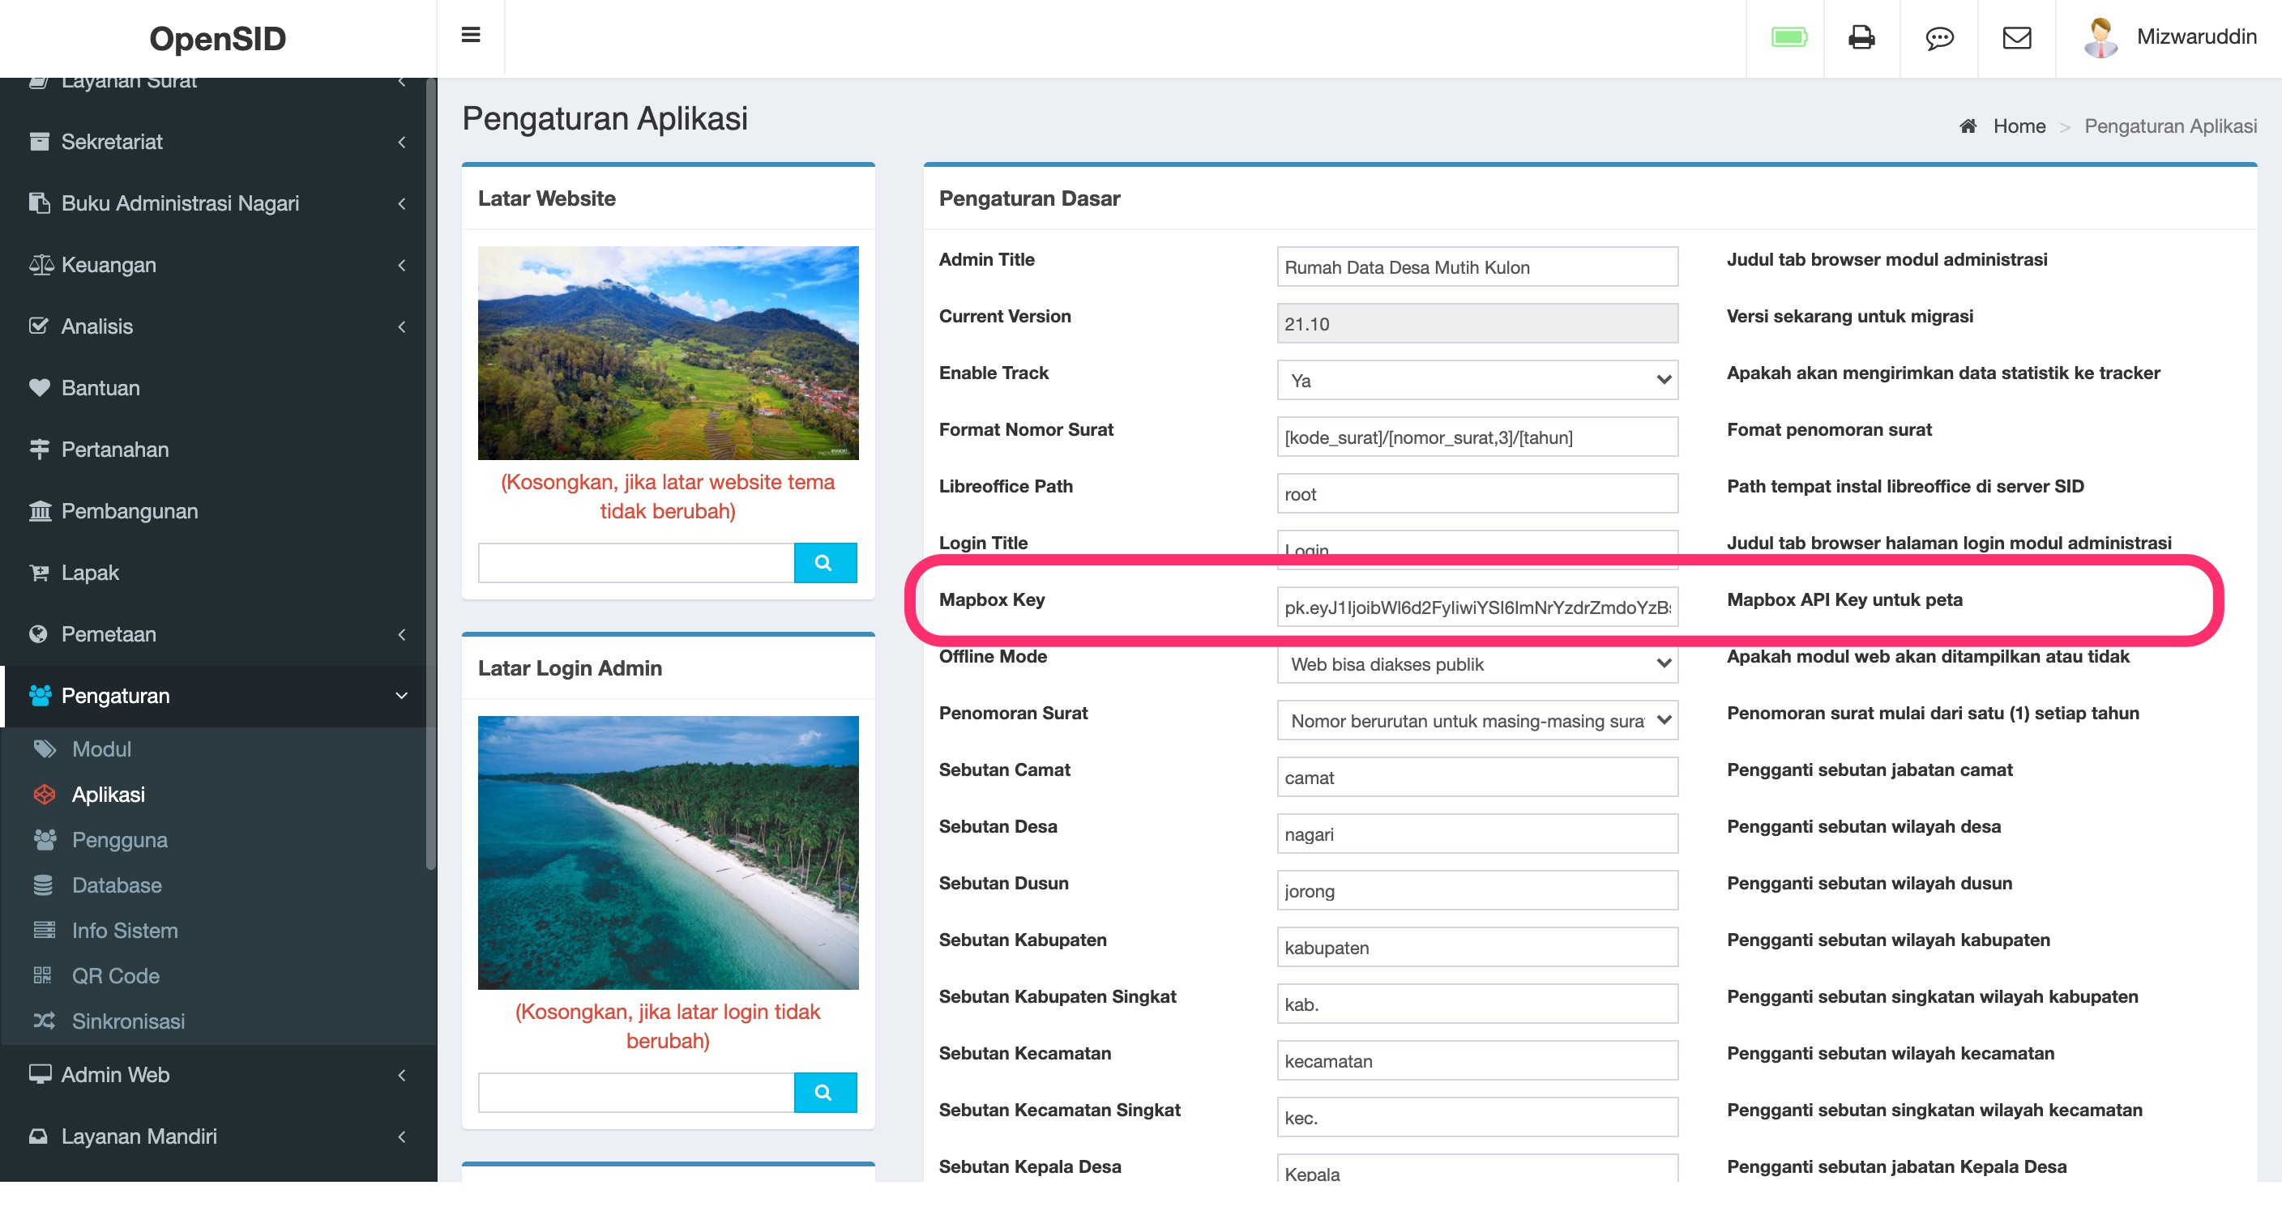Collapse the Pengaturan sidebar section
The height and width of the screenshot is (1215, 2282).
(115, 696)
